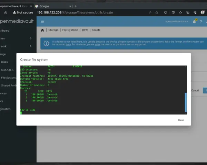207x165 pixels.
Task: Click the free-space-tree runtime feature text
Action: [58, 79]
